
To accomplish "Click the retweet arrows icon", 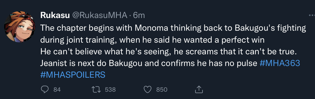I will coord(96,89).
